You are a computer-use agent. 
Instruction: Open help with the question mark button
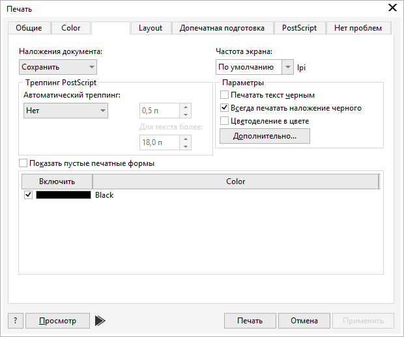16,321
